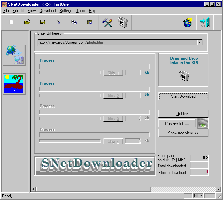Click the green eye preview icon
The image size is (223, 200).
coord(203,123)
